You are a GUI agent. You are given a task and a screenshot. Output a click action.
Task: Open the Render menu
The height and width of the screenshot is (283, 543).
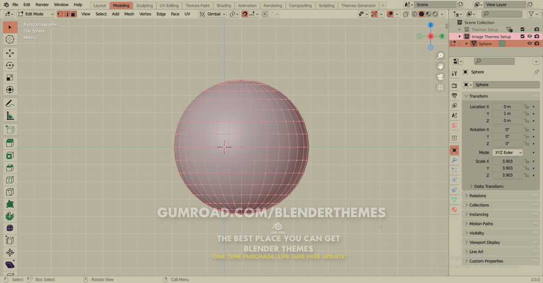pos(42,5)
